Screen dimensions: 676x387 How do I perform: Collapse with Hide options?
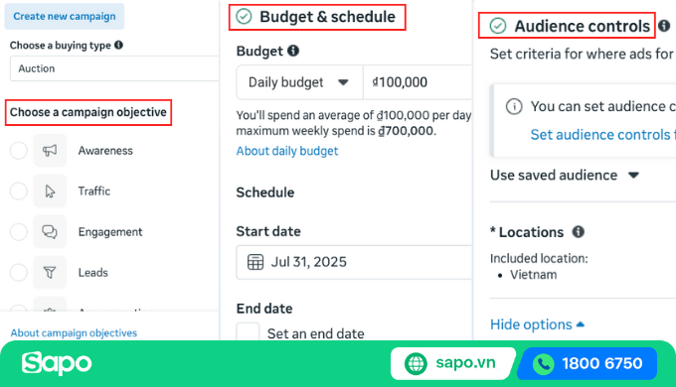pos(537,324)
